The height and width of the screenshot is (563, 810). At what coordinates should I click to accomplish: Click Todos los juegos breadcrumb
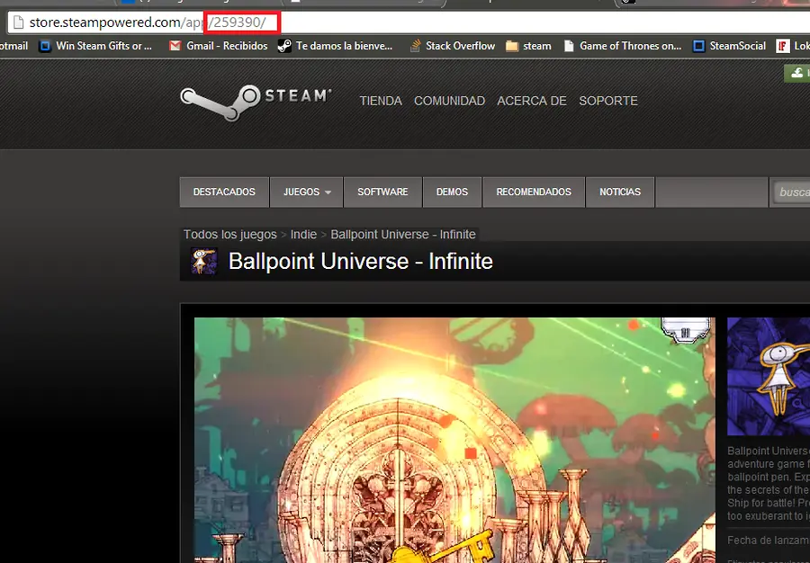(229, 234)
